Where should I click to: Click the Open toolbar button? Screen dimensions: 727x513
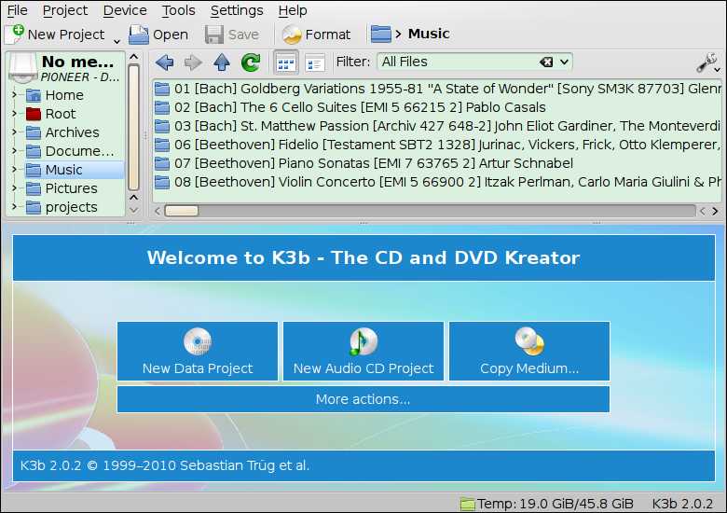pos(158,35)
